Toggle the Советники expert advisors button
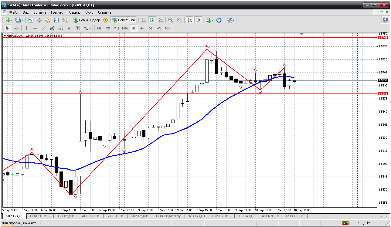This screenshot has width=391, height=227. click(123, 20)
